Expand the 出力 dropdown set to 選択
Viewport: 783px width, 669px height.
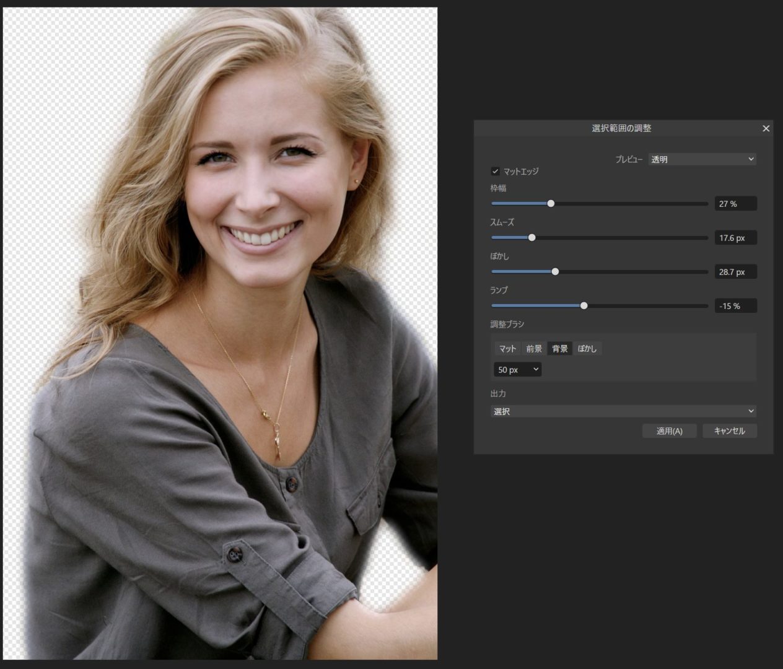[623, 411]
